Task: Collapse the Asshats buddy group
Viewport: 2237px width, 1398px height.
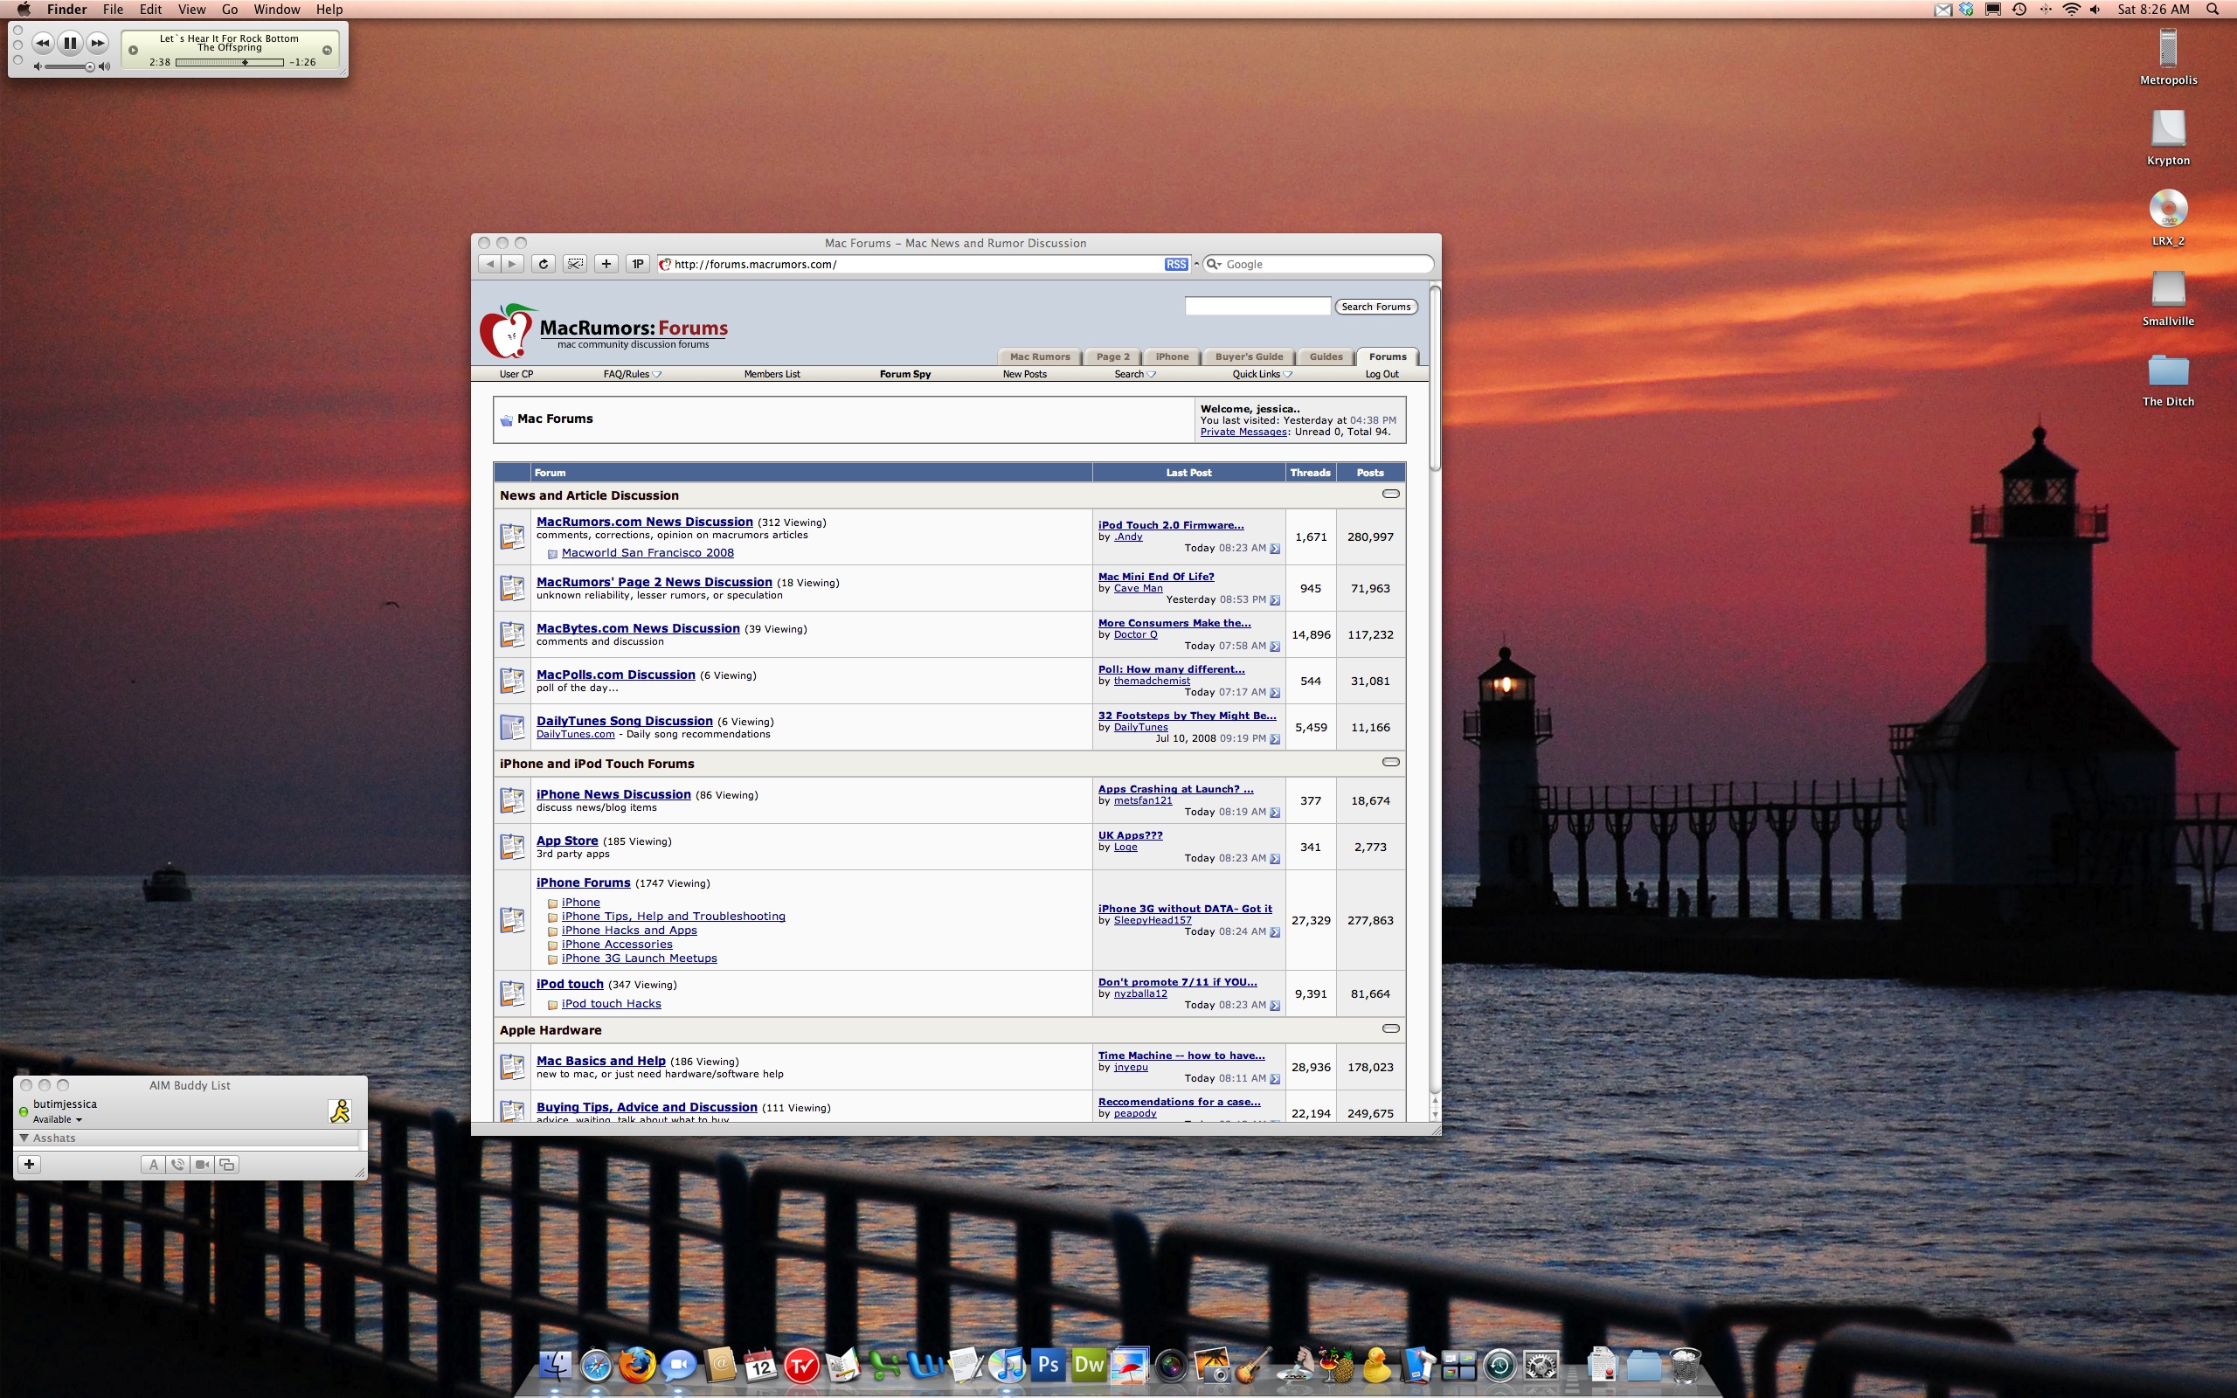Action: click(24, 1138)
